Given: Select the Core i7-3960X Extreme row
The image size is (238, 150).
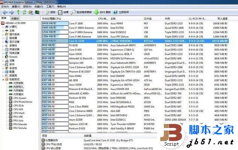Looking at the screenshot, I should pos(135,28).
